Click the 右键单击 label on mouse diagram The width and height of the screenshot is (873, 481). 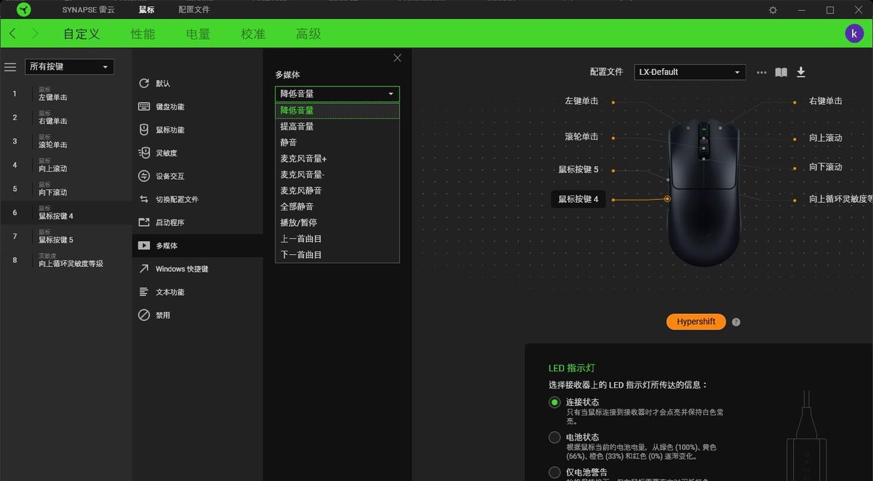(825, 101)
